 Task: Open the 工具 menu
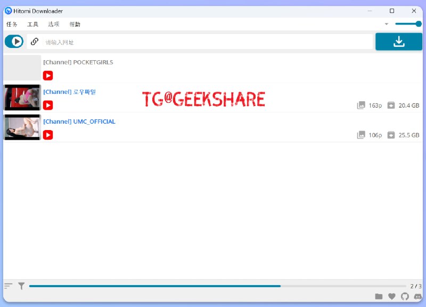[32, 24]
